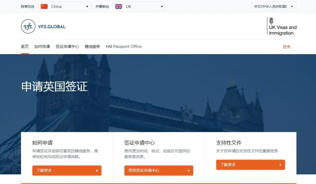Open the 并要前往 destination dropdown showing UK

point(139,6)
